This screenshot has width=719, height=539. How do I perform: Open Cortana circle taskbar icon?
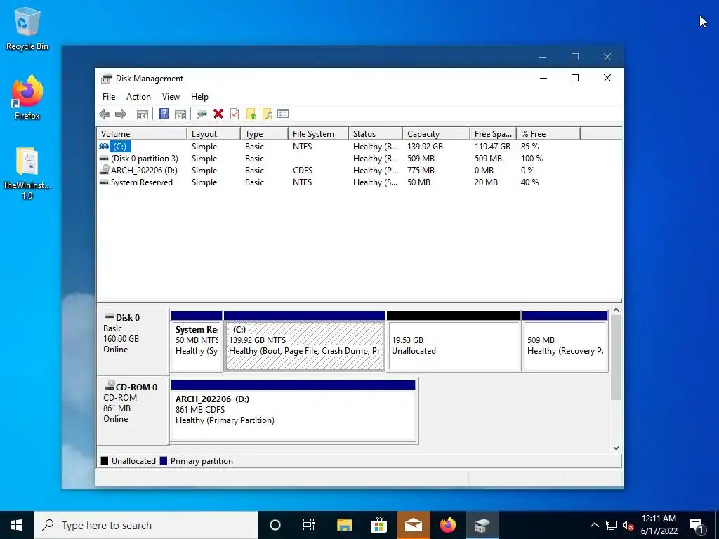click(x=275, y=525)
